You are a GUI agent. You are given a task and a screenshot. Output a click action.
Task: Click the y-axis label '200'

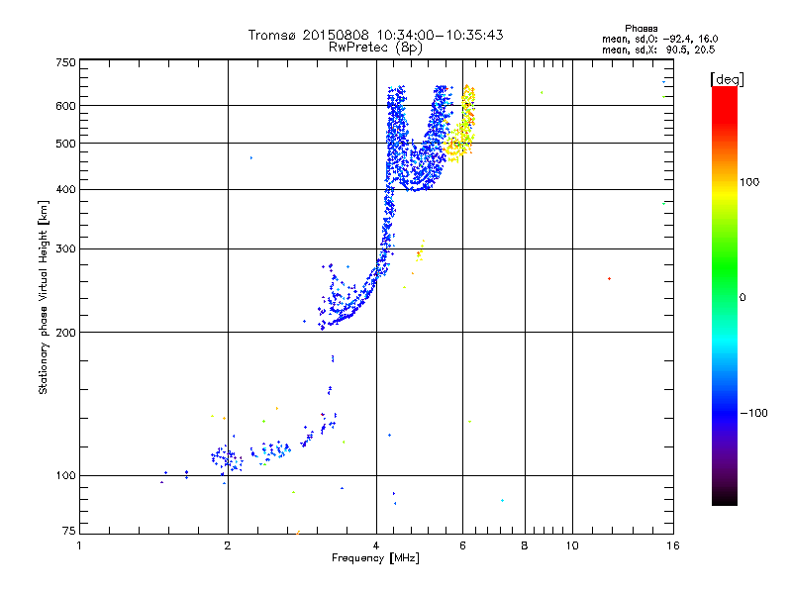coord(65,333)
